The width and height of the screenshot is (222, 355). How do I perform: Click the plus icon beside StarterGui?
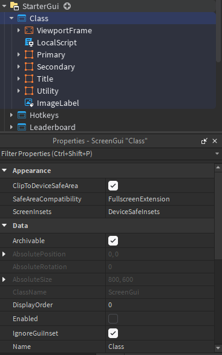67,6
